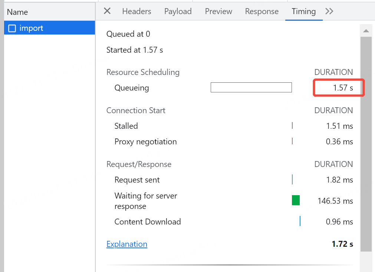The height and width of the screenshot is (272, 375).
Task: View the Response tab
Action: coord(261,12)
